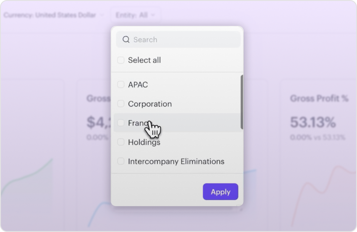Choose the Holdings entry label
357x232 pixels.
click(x=144, y=142)
